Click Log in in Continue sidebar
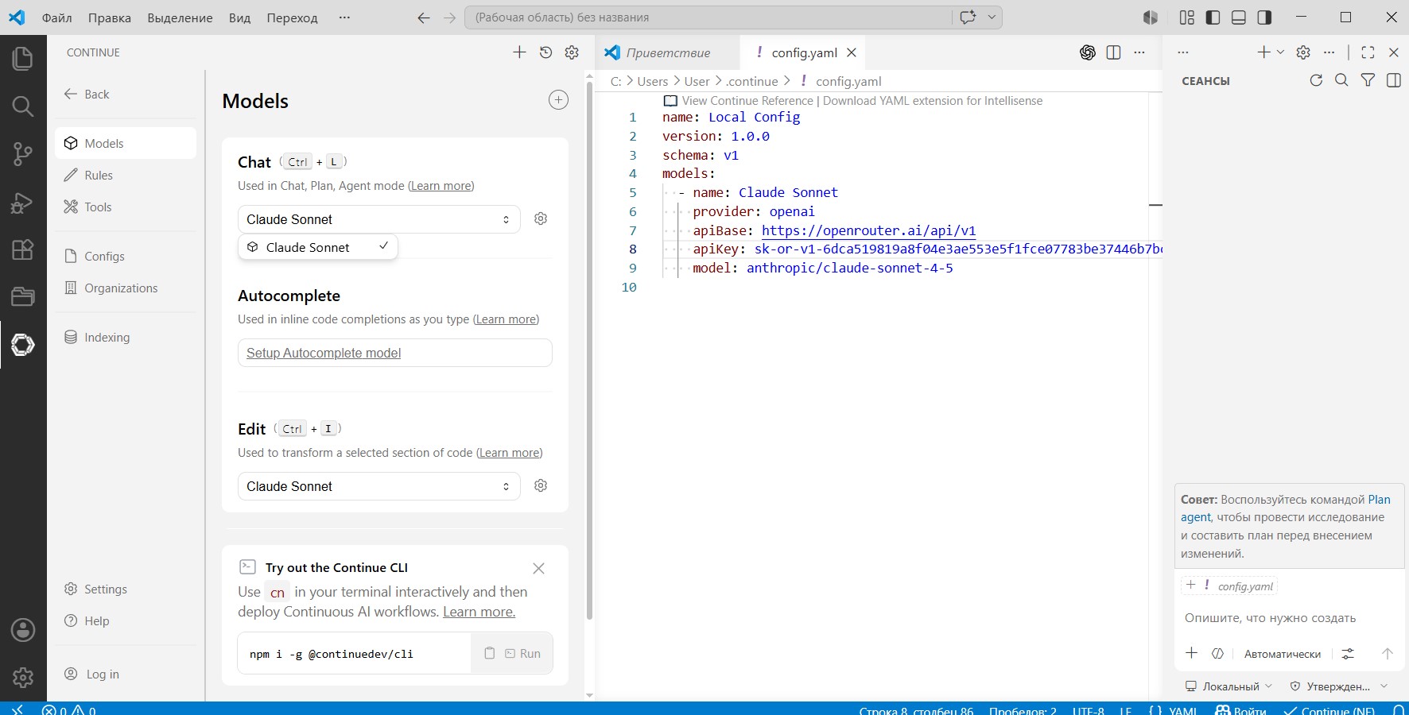This screenshot has width=1409, height=715. tap(93, 674)
